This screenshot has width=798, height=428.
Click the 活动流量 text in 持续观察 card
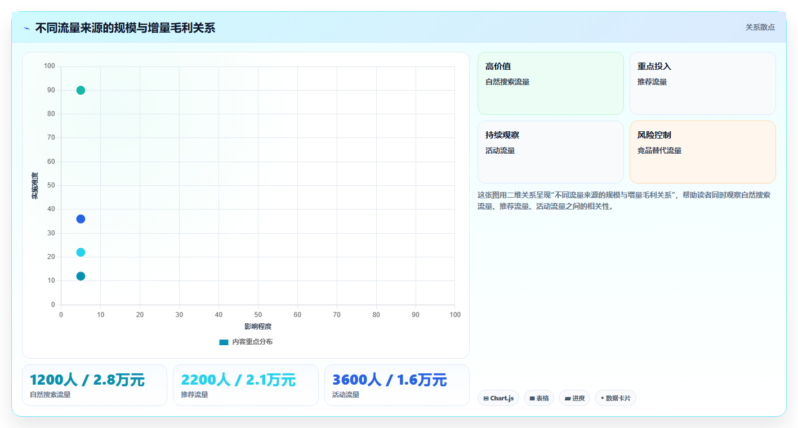coord(500,151)
